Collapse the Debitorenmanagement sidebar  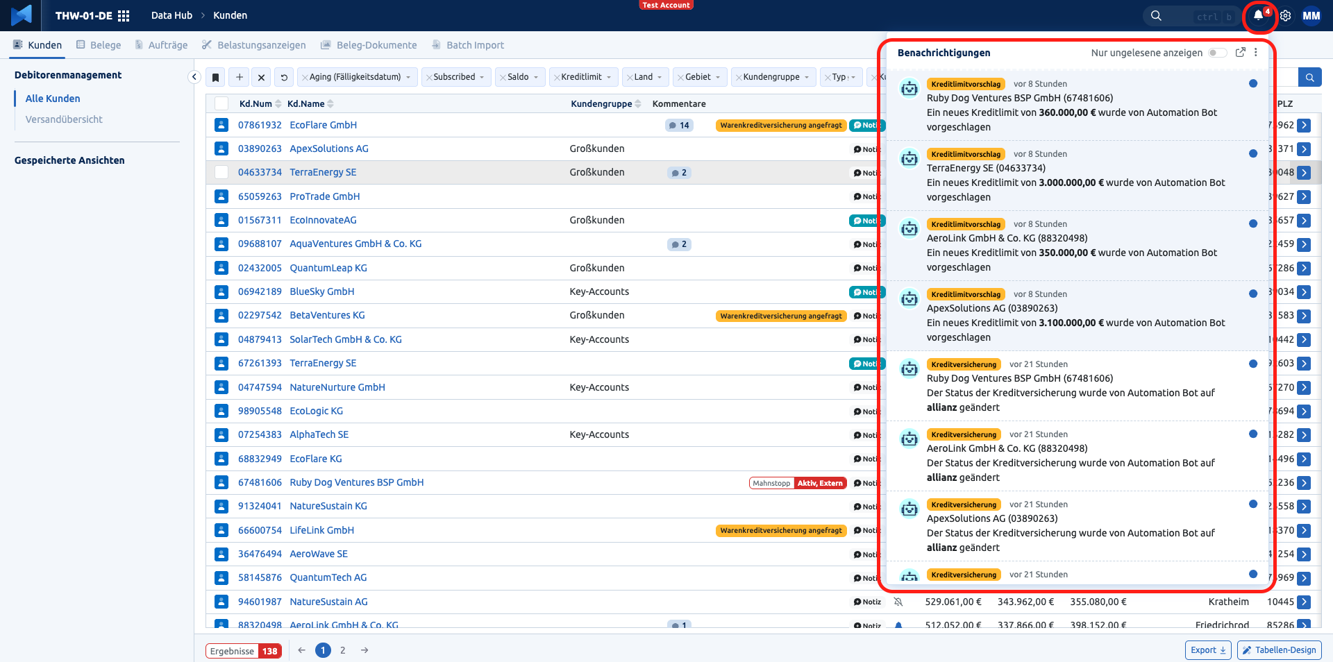(194, 77)
